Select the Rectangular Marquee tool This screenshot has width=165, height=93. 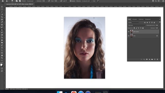pos(2,9)
